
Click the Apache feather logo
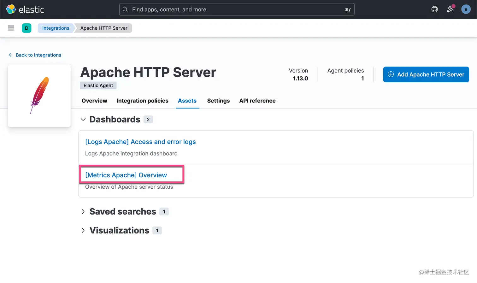coord(39,96)
